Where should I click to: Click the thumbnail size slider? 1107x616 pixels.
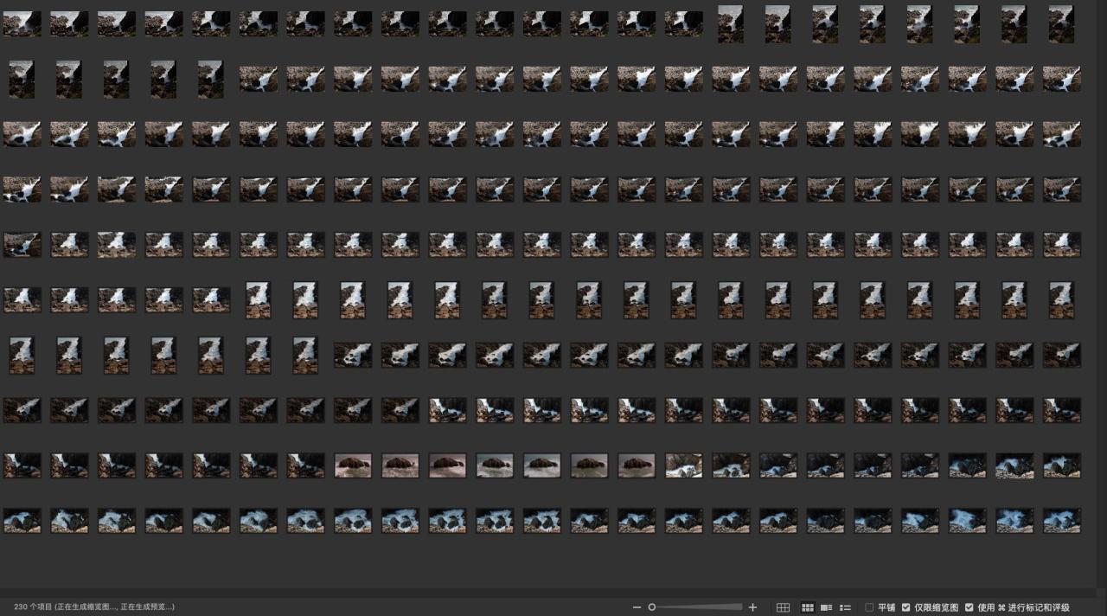696,607
